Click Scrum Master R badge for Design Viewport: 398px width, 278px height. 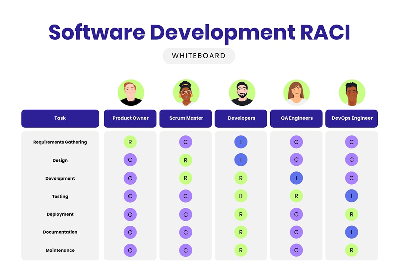tap(185, 160)
